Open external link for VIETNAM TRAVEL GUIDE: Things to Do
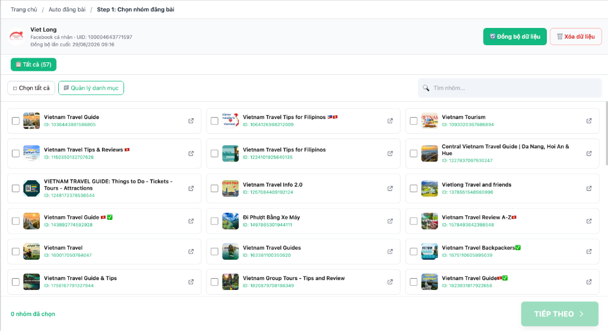The height and width of the screenshot is (331, 608). point(191,188)
